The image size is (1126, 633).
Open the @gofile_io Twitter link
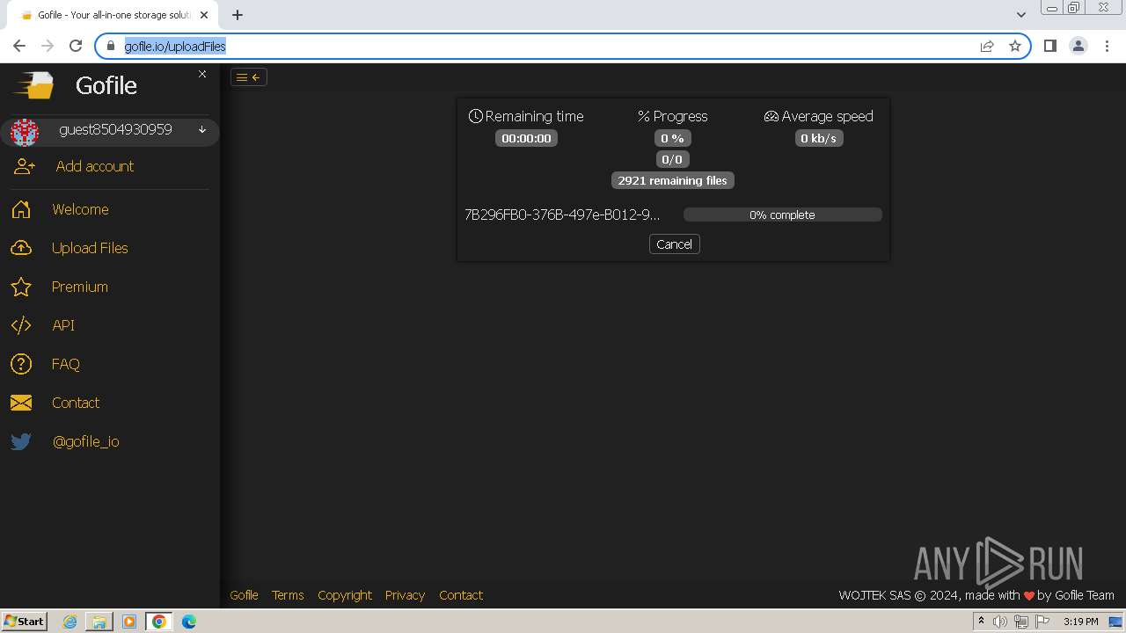[86, 441]
